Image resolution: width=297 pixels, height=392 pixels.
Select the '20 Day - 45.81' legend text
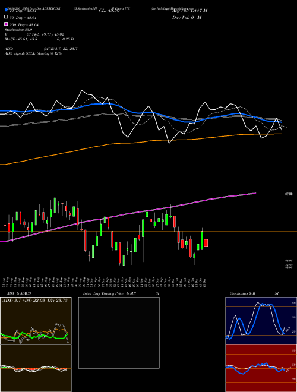coord(23,11)
